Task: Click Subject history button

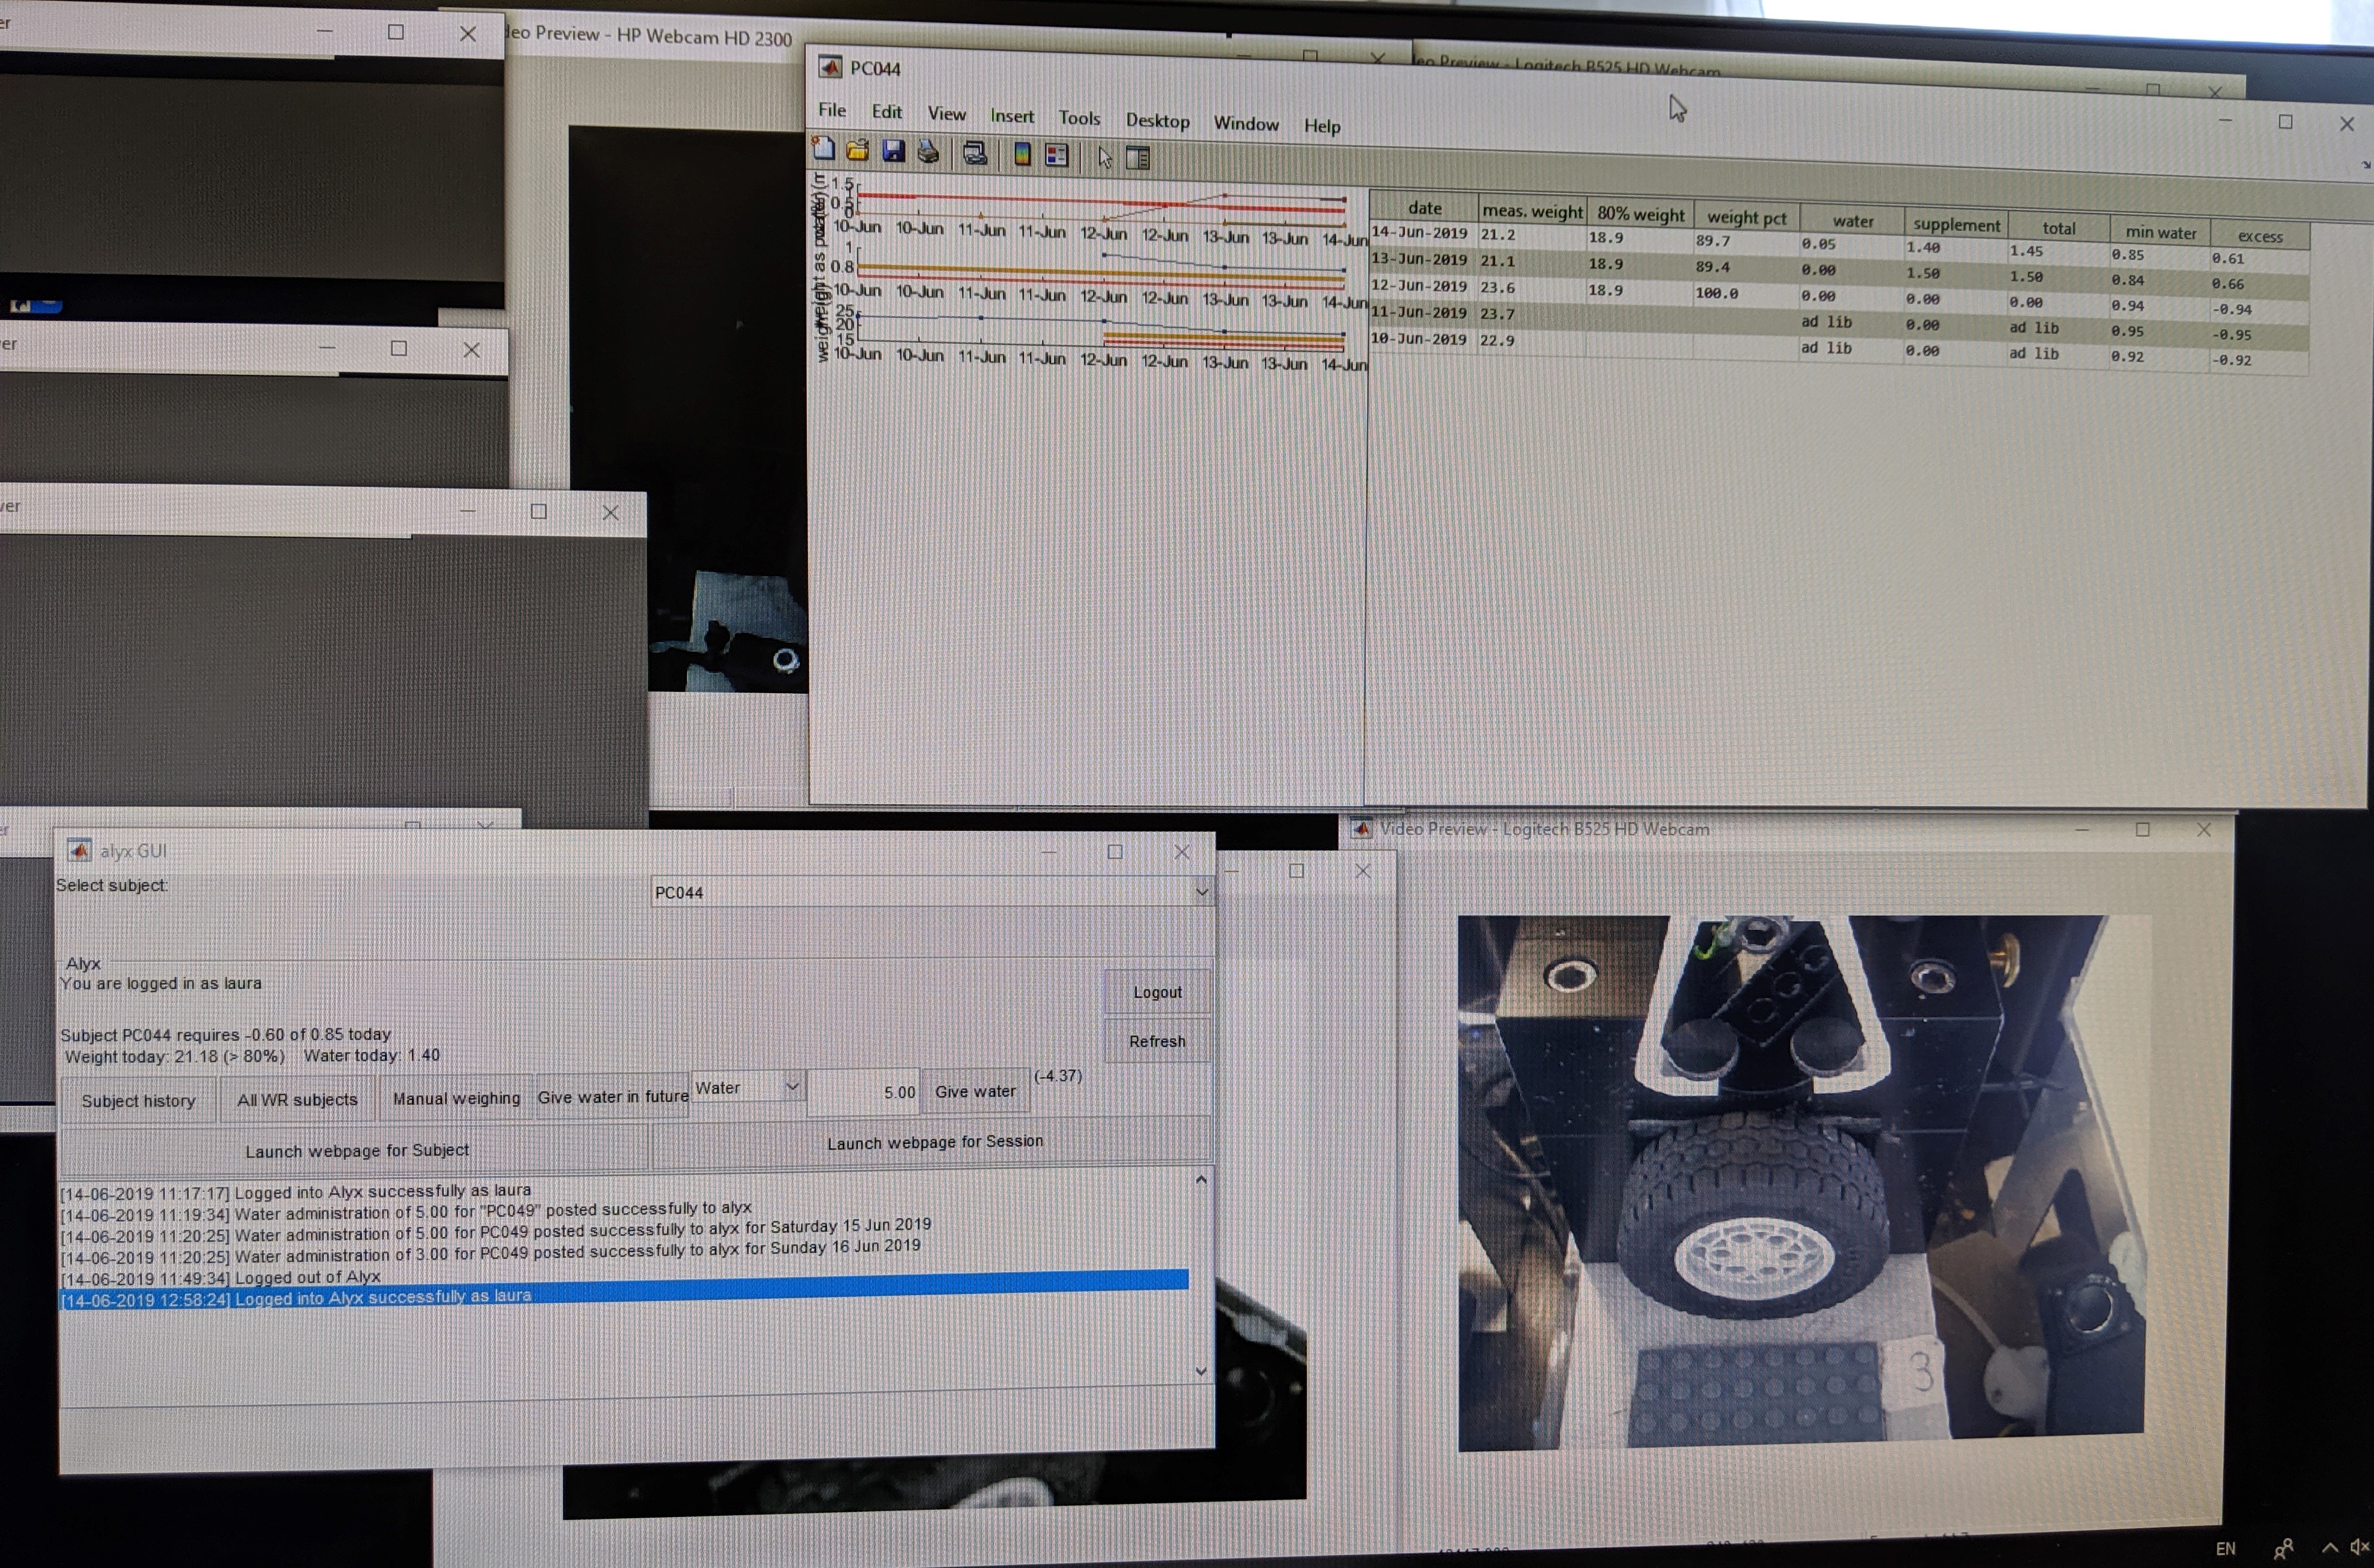Action: (138, 1100)
